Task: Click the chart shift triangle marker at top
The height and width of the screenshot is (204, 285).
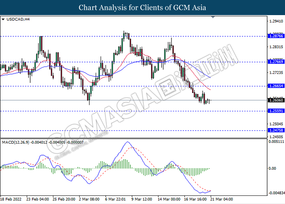Action: point(213,17)
